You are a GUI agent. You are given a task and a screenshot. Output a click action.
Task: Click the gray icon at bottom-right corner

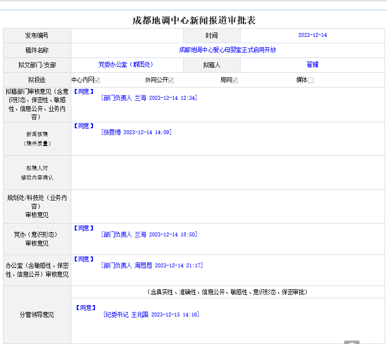[352, 342]
